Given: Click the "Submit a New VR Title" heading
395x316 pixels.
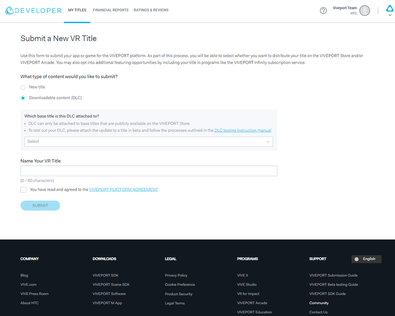Looking at the screenshot, I should [58, 38].
